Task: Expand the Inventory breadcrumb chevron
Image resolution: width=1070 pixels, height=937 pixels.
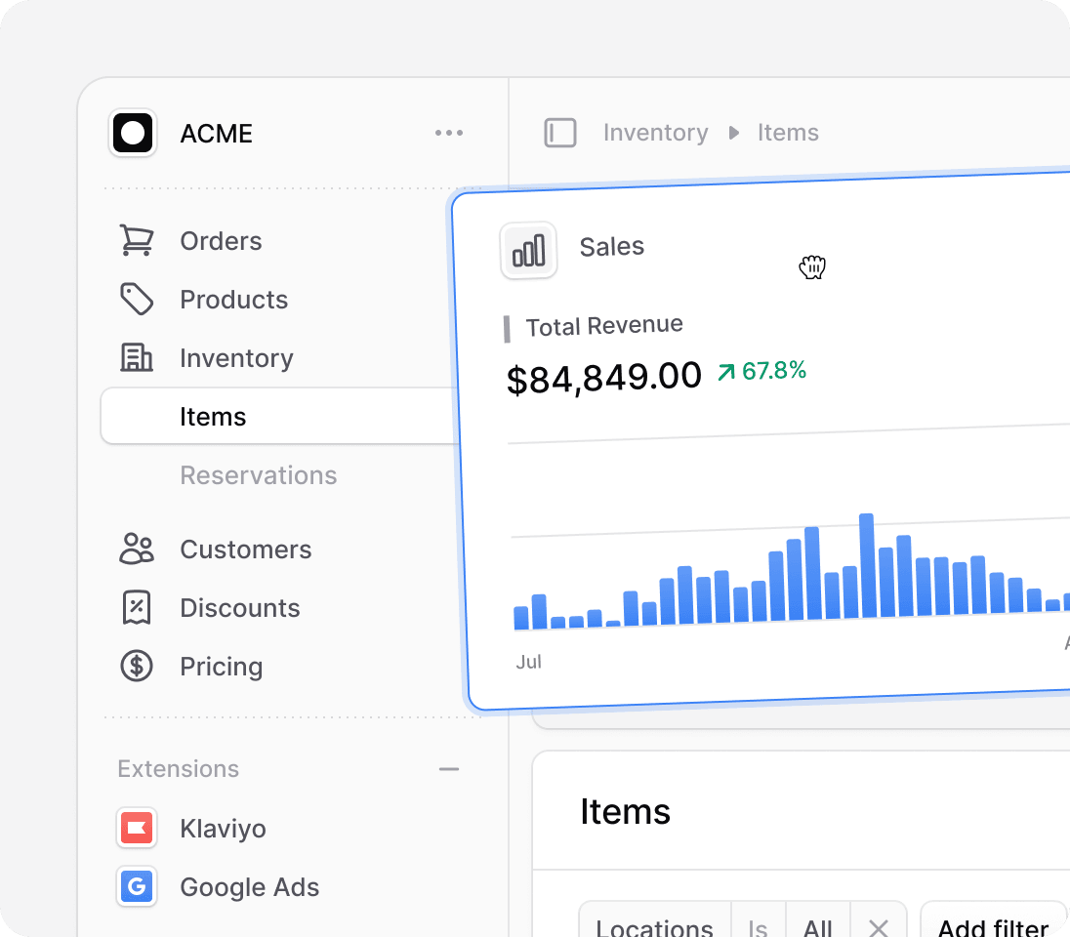Action: click(734, 133)
